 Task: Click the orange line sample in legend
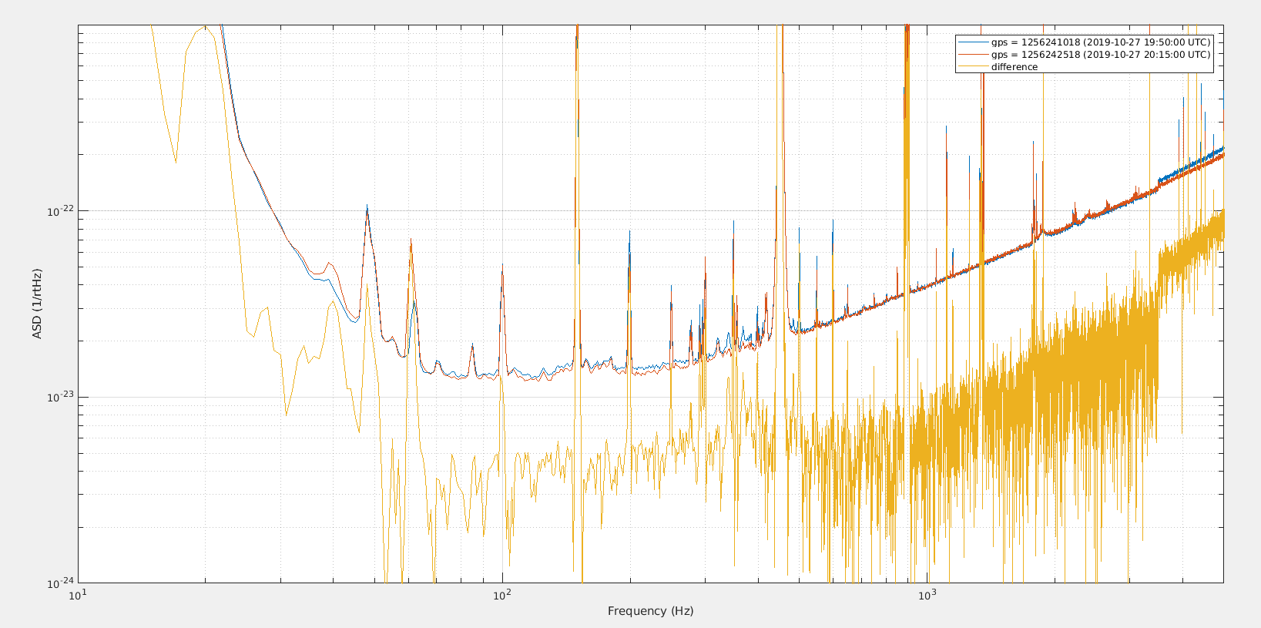(x=973, y=55)
